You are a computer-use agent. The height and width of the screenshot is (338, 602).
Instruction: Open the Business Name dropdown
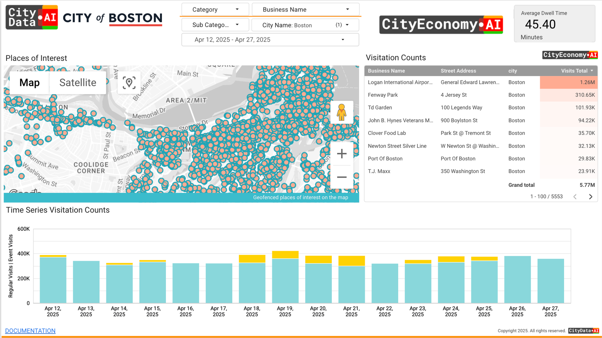tap(306, 10)
